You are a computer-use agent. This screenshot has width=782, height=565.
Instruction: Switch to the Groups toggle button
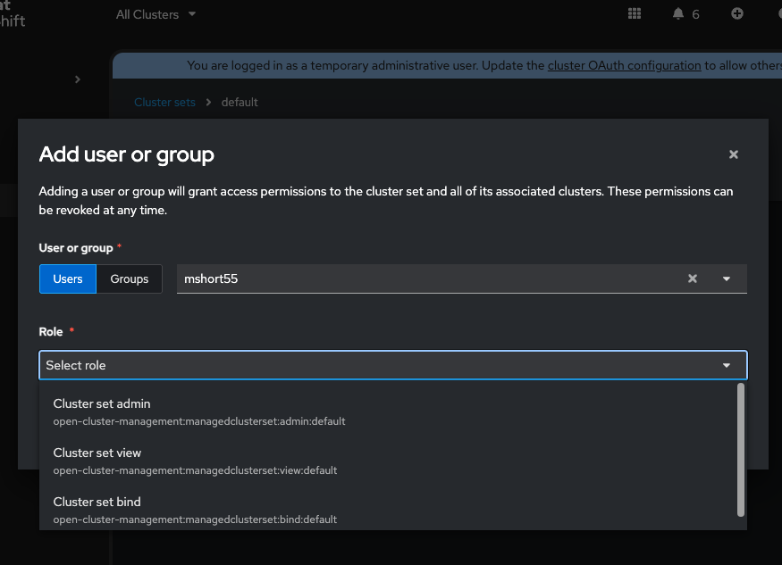pos(130,278)
